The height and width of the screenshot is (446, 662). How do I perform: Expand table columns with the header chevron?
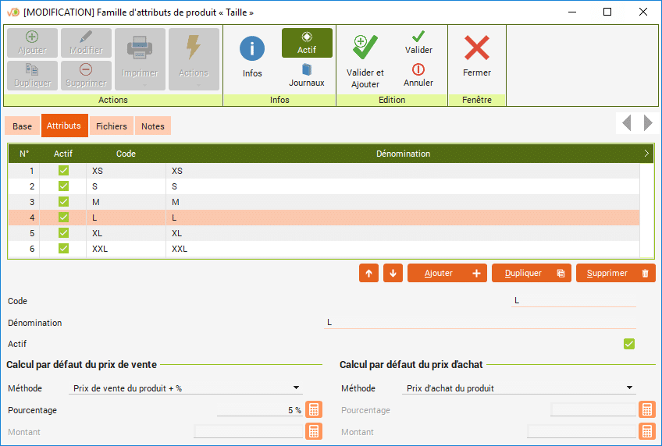pos(646,154)
